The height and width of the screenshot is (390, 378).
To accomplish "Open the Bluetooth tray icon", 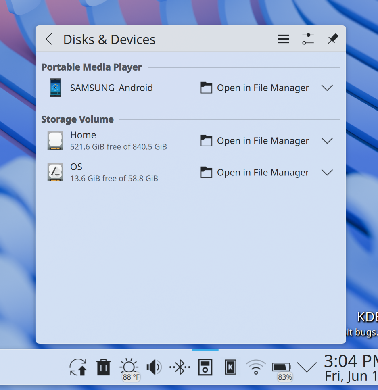I will coord(180,367).
